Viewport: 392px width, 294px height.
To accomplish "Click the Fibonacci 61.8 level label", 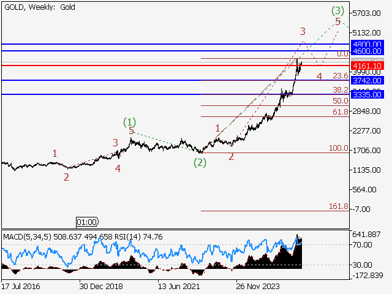I will click(x=341, y=111).
